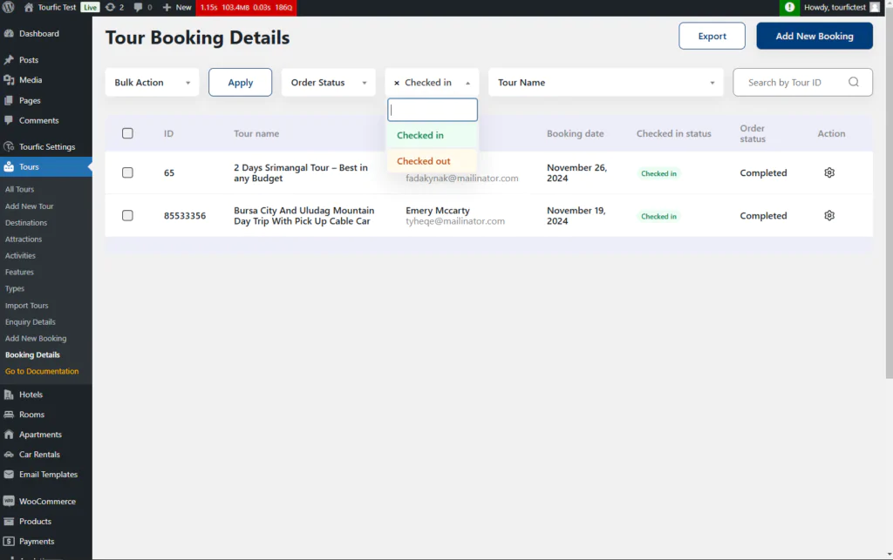
Task: Click the Email Templates envelope icon
Action: point(9,474)
